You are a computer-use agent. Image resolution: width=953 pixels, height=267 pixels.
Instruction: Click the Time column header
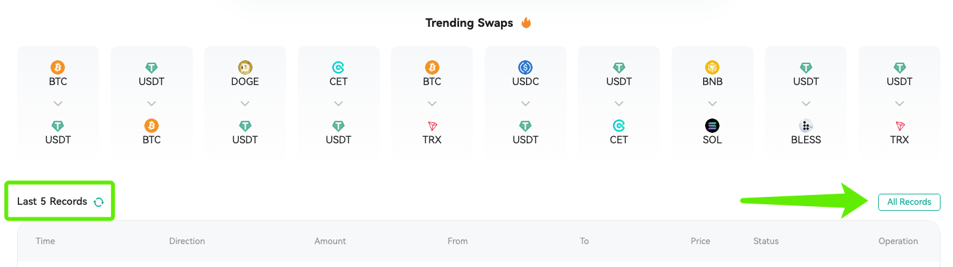click(x=45, y=241)
